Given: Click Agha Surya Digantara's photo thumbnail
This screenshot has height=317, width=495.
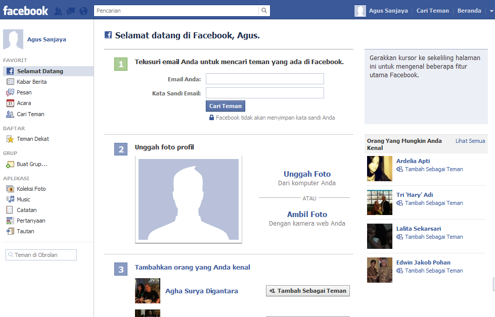Looking at the screenshot, I should (148, 291).
